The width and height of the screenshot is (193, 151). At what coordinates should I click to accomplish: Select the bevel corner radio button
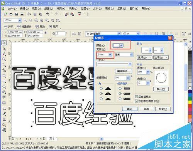click(x=101, y=99)
